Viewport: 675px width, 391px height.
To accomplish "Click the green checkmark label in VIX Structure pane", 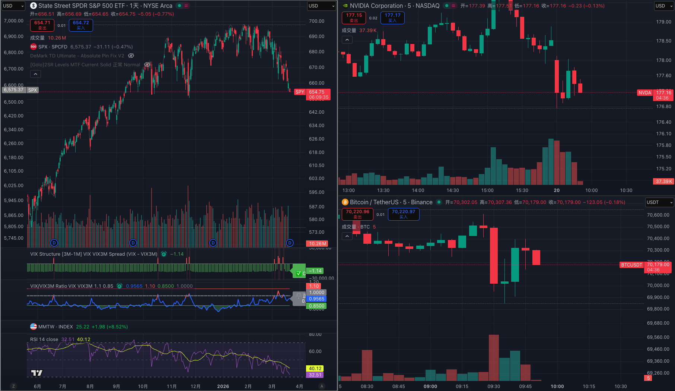I will (299, 273).
